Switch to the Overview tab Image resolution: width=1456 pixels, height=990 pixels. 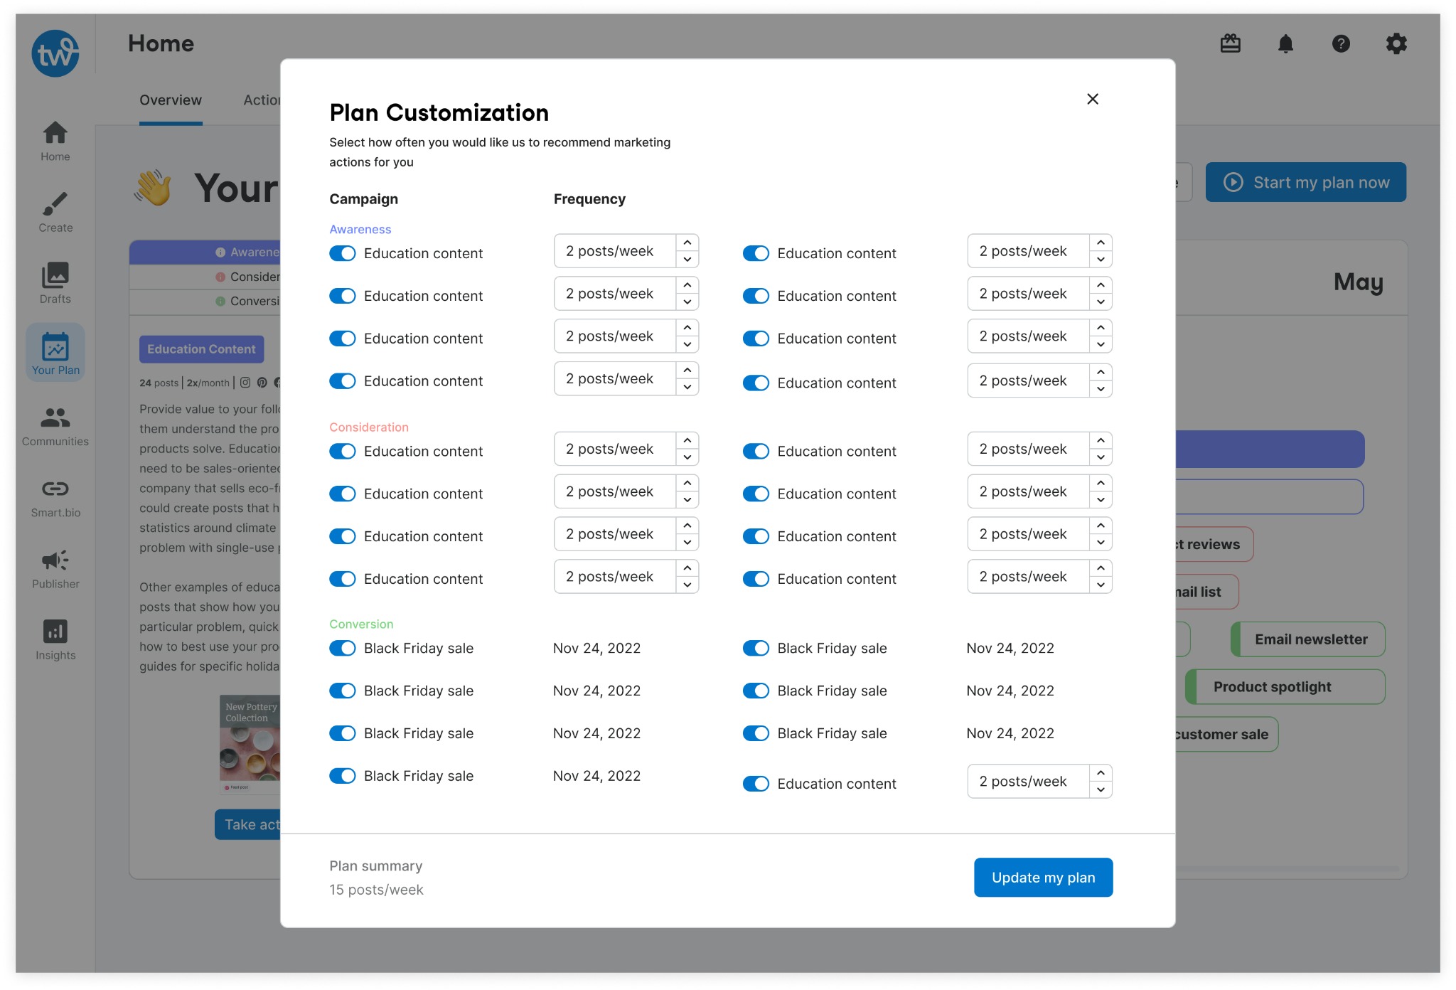tap(171, 100)
